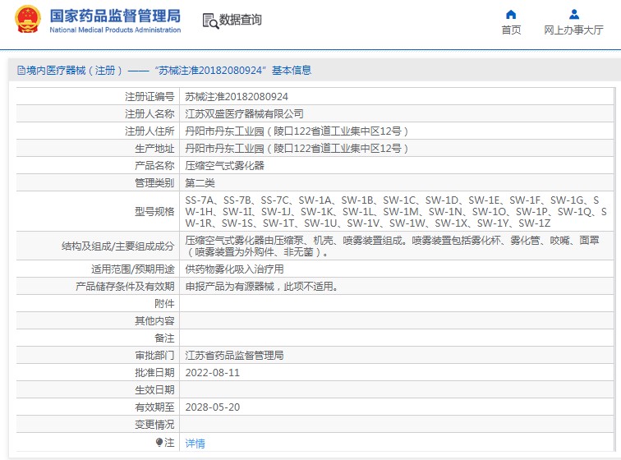Click the 产品储存条件及有效期 label
The width and height of the screenshot is (621, 460).
pyautogui.click(x=125, y=287)
